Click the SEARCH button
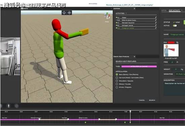This screenshot has width=185, height=126. coord(152,100)
